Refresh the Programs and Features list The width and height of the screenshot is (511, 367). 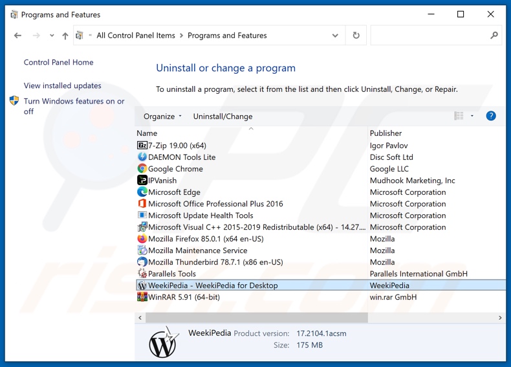tap(356, 35)
